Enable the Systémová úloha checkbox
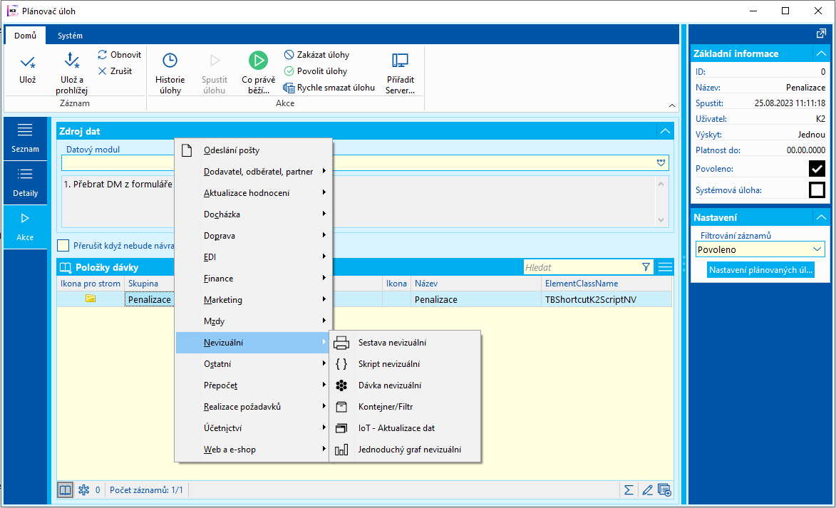 (x=817, y=190)
